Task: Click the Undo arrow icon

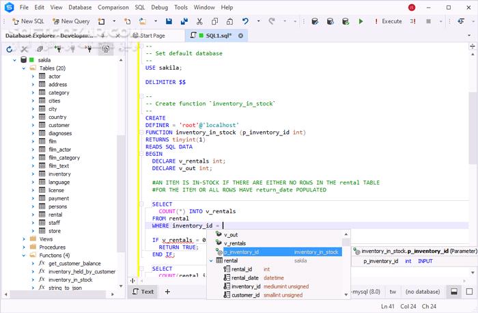Action: point(245,21)
